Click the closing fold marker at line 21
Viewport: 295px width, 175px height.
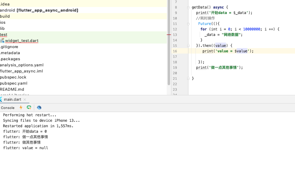(x=188, y=79)
